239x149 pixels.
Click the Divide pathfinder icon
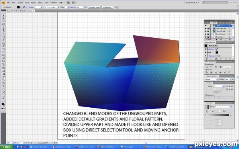click(207, 72)
